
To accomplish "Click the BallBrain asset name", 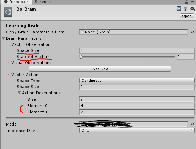I will click(26, 9).
